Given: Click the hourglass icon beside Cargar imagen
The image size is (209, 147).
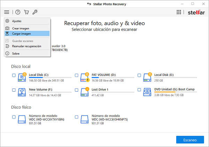Looking at the screenshot, I should [x=7, y=33].
